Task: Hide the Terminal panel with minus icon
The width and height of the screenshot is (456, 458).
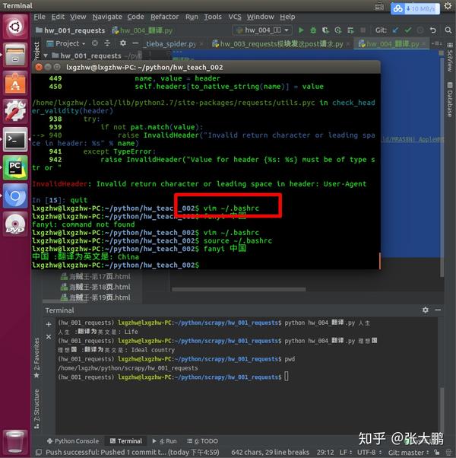Action: point(438,310)
